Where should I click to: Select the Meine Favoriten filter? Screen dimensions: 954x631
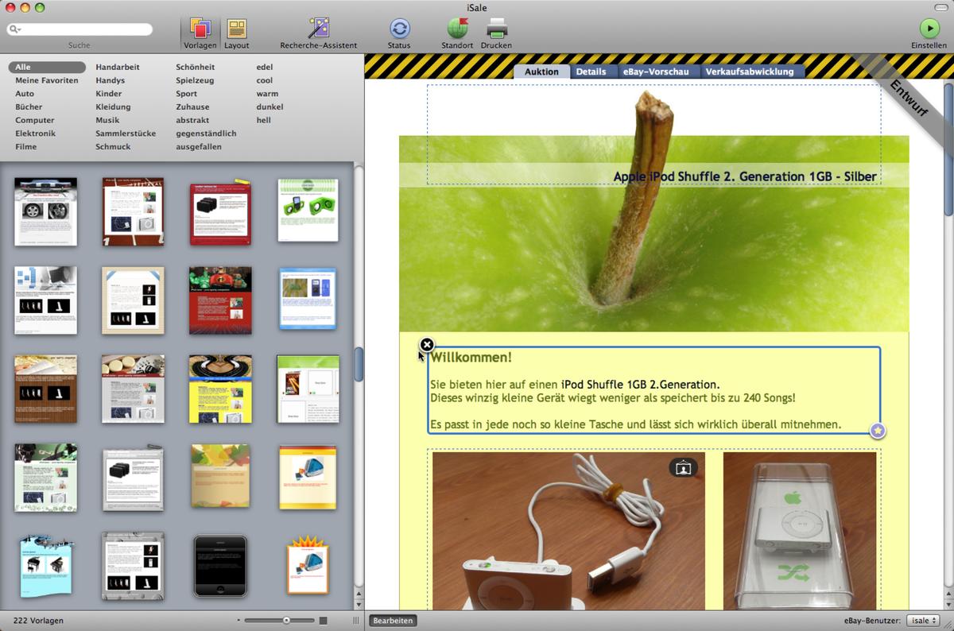click(x=47, y=80)
